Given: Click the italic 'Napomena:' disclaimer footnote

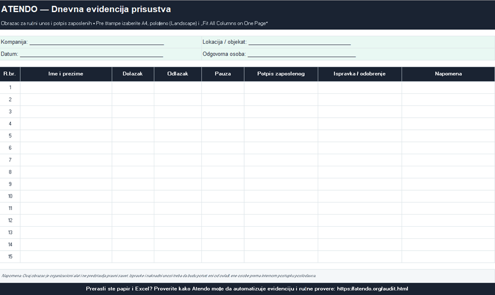Looking at the screenshot, I should 159,276.
